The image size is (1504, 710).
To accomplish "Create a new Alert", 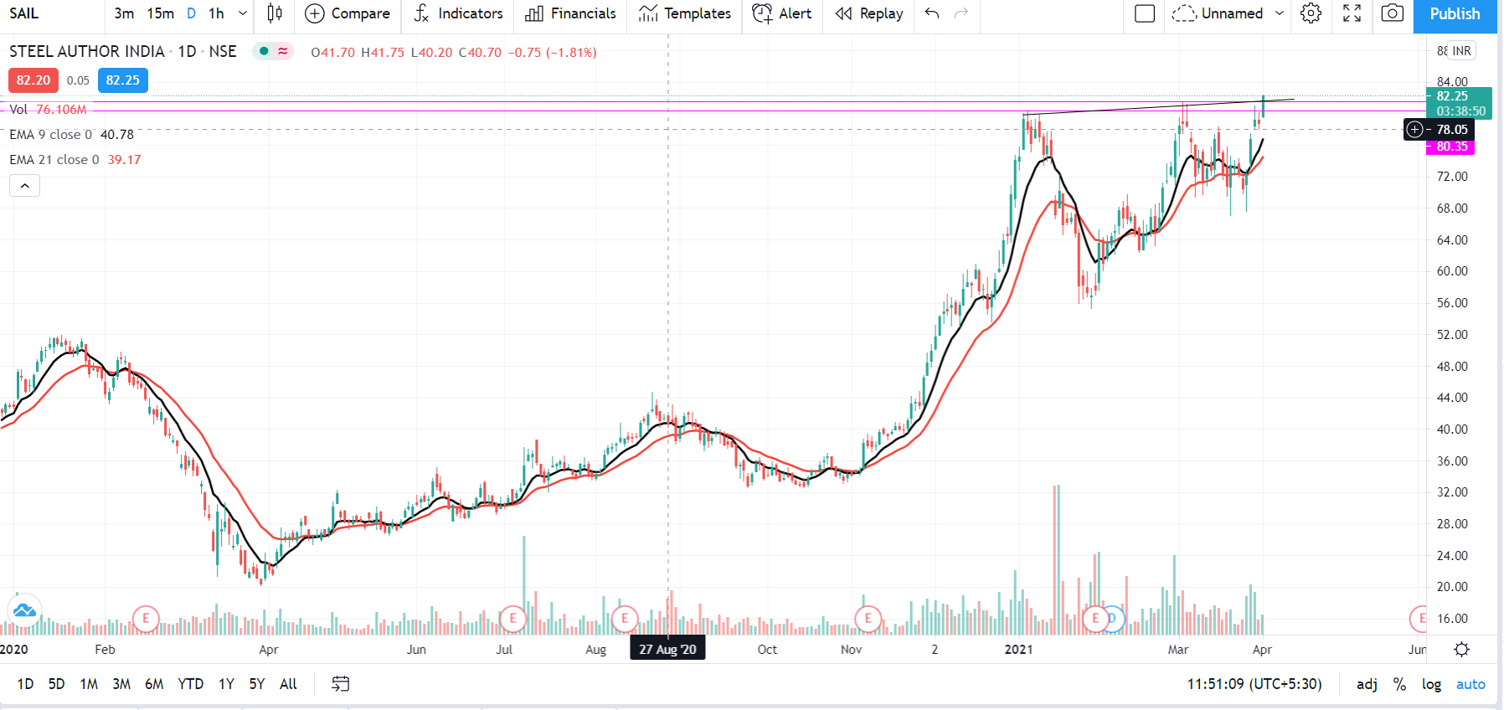I will coord(782,13).
